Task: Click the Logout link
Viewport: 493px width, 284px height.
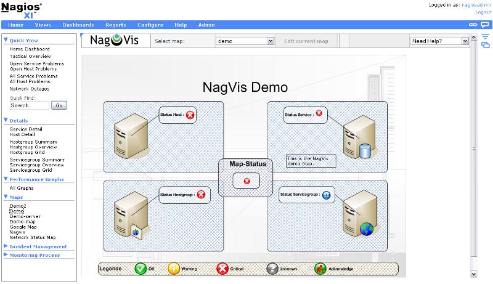Action: [x=483, y=12]
